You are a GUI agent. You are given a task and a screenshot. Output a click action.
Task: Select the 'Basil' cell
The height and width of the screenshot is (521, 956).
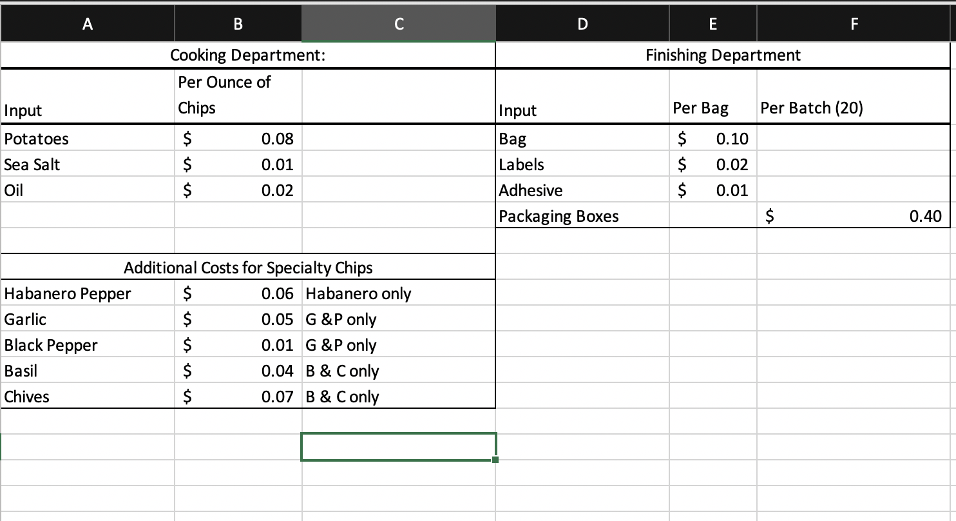[x=87, y=371]
